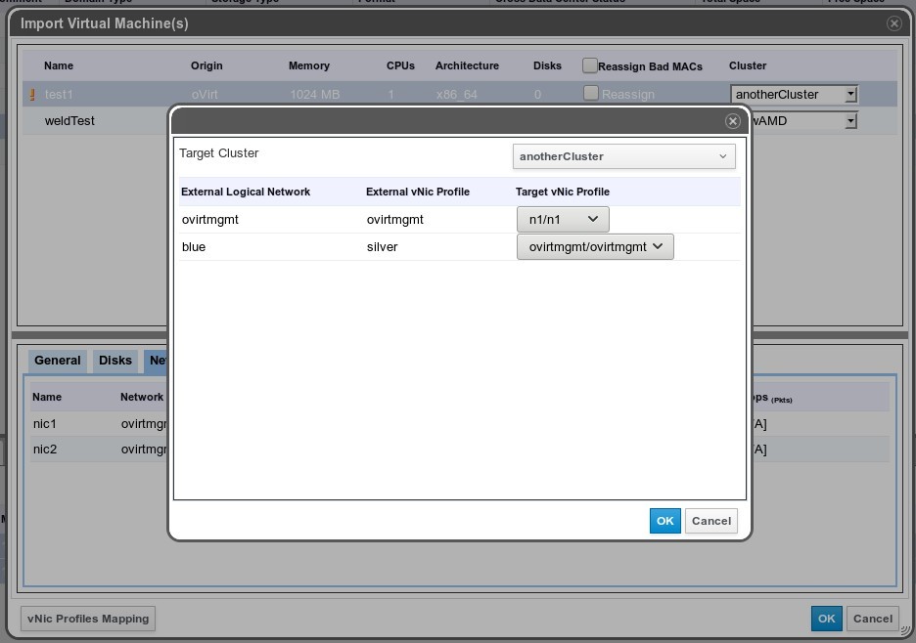Image resolution: width=916 pixels, height=643 pixels.
Task: Confirm mapping with the OK button
Action: [x=664, y=521]
